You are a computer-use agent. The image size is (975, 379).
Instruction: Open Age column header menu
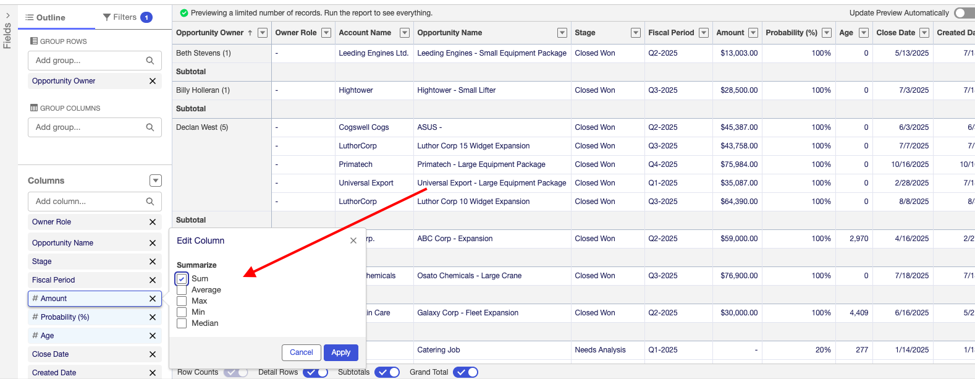[864, 33]
